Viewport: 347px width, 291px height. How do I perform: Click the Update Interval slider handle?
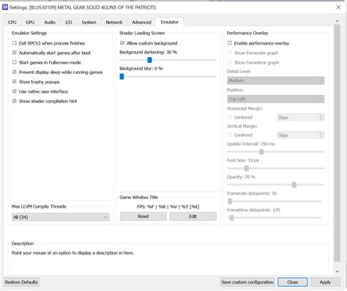click(261, 152)
